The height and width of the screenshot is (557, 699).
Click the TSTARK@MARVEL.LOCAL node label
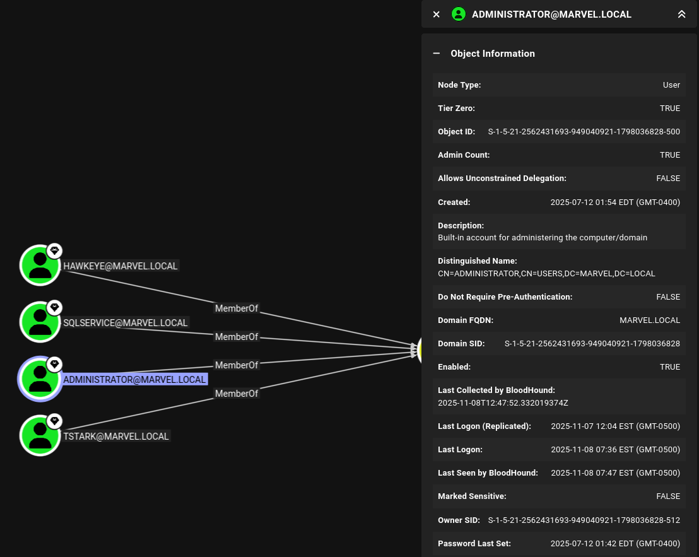pyautogui.click(x=116, y=437)
